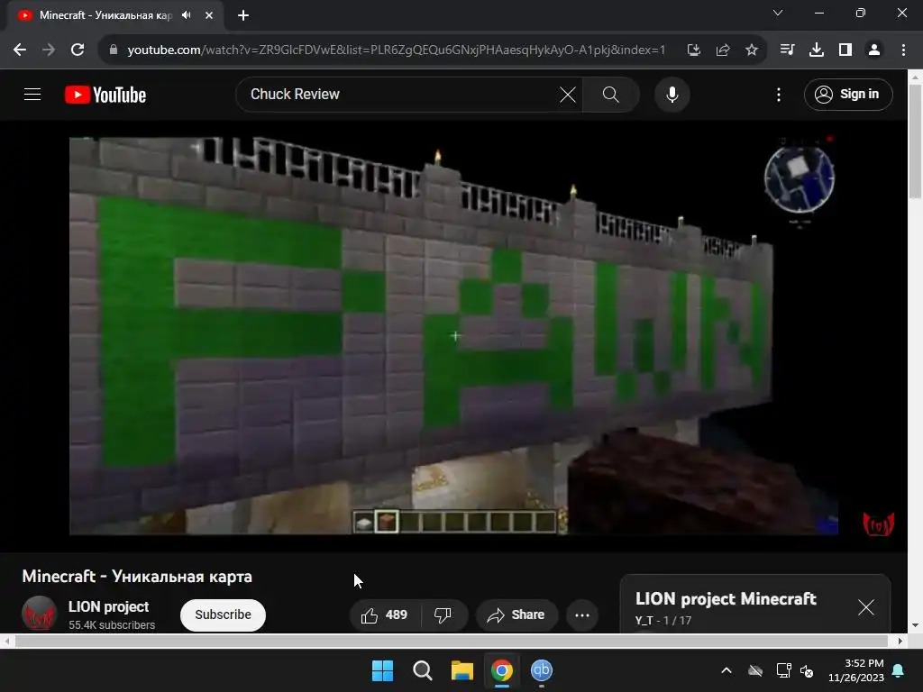The height and width of the screenshot is (692, 923).
Task: Go to YouTube home via logo
Action: coord(105,95)
